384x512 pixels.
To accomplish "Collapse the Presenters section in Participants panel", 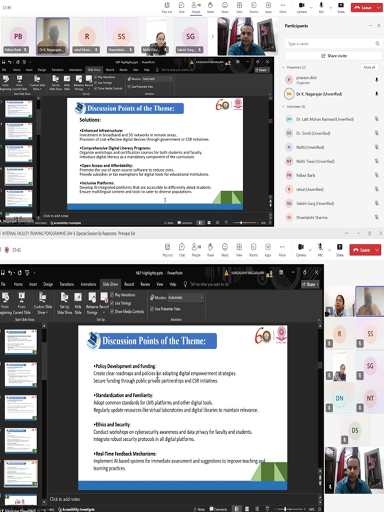I will pos(283,67).
